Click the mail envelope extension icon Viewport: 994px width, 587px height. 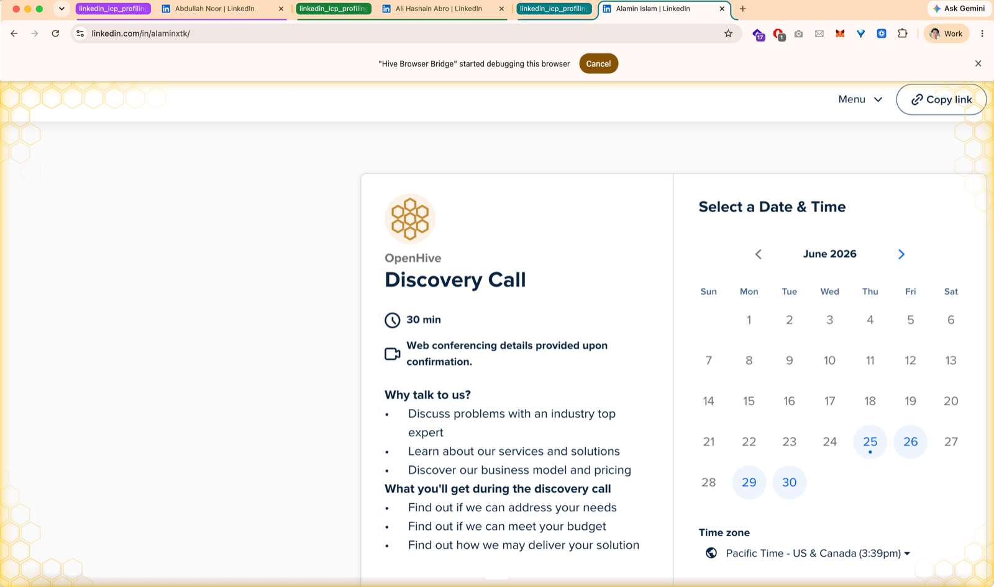click(x=819, y=34)
